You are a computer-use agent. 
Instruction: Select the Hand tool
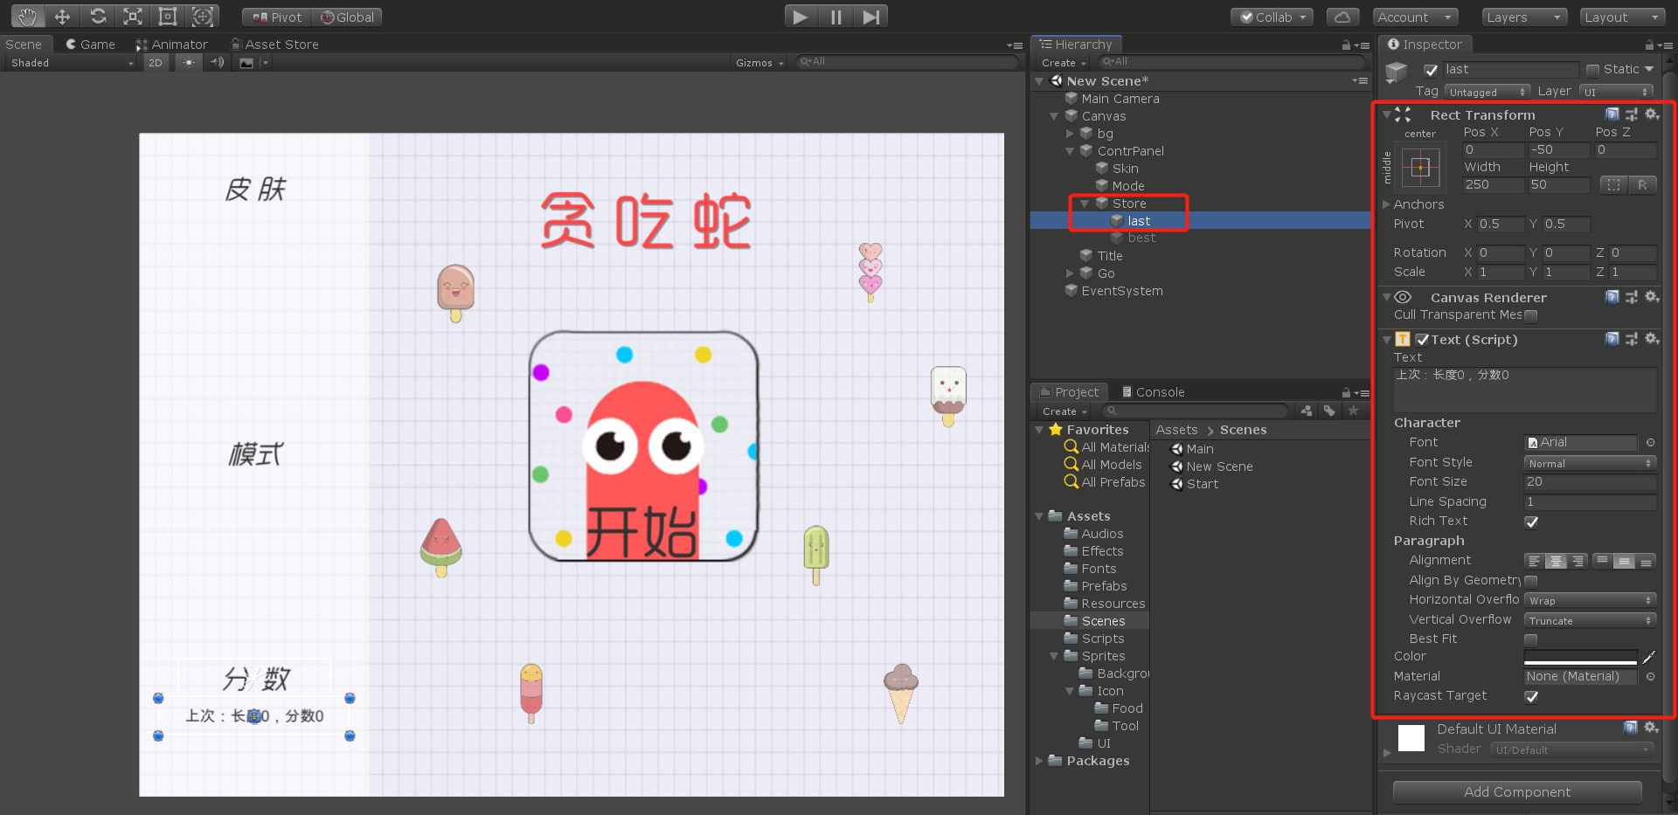click(27, 17)
